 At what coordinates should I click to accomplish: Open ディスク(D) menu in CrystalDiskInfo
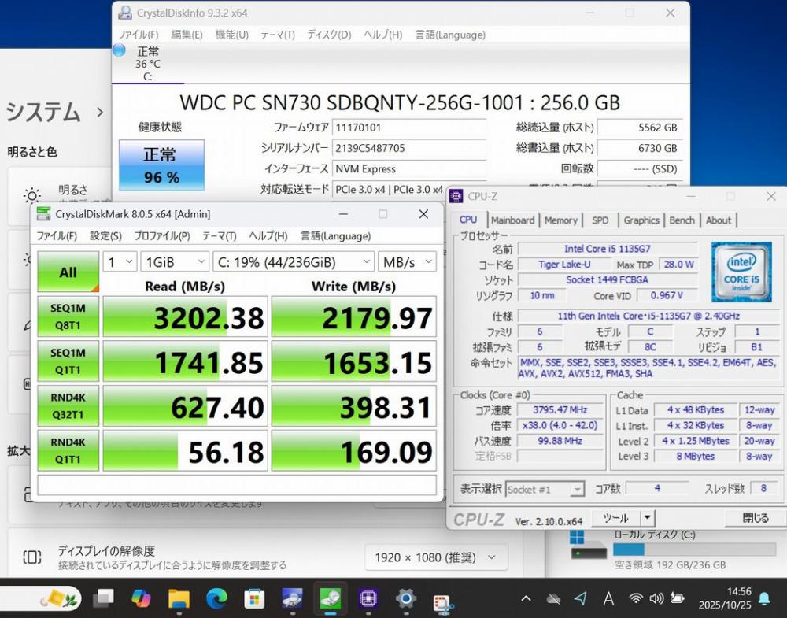pos(329,35)
